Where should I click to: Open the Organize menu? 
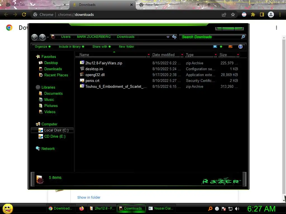[x=43, y=47]
